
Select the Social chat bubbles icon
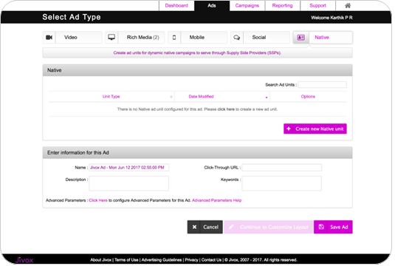click(x=237, y=38)
